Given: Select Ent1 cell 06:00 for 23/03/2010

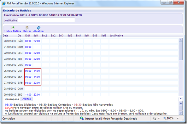Looking at the screenshot, I should click(x=28, y=59).
